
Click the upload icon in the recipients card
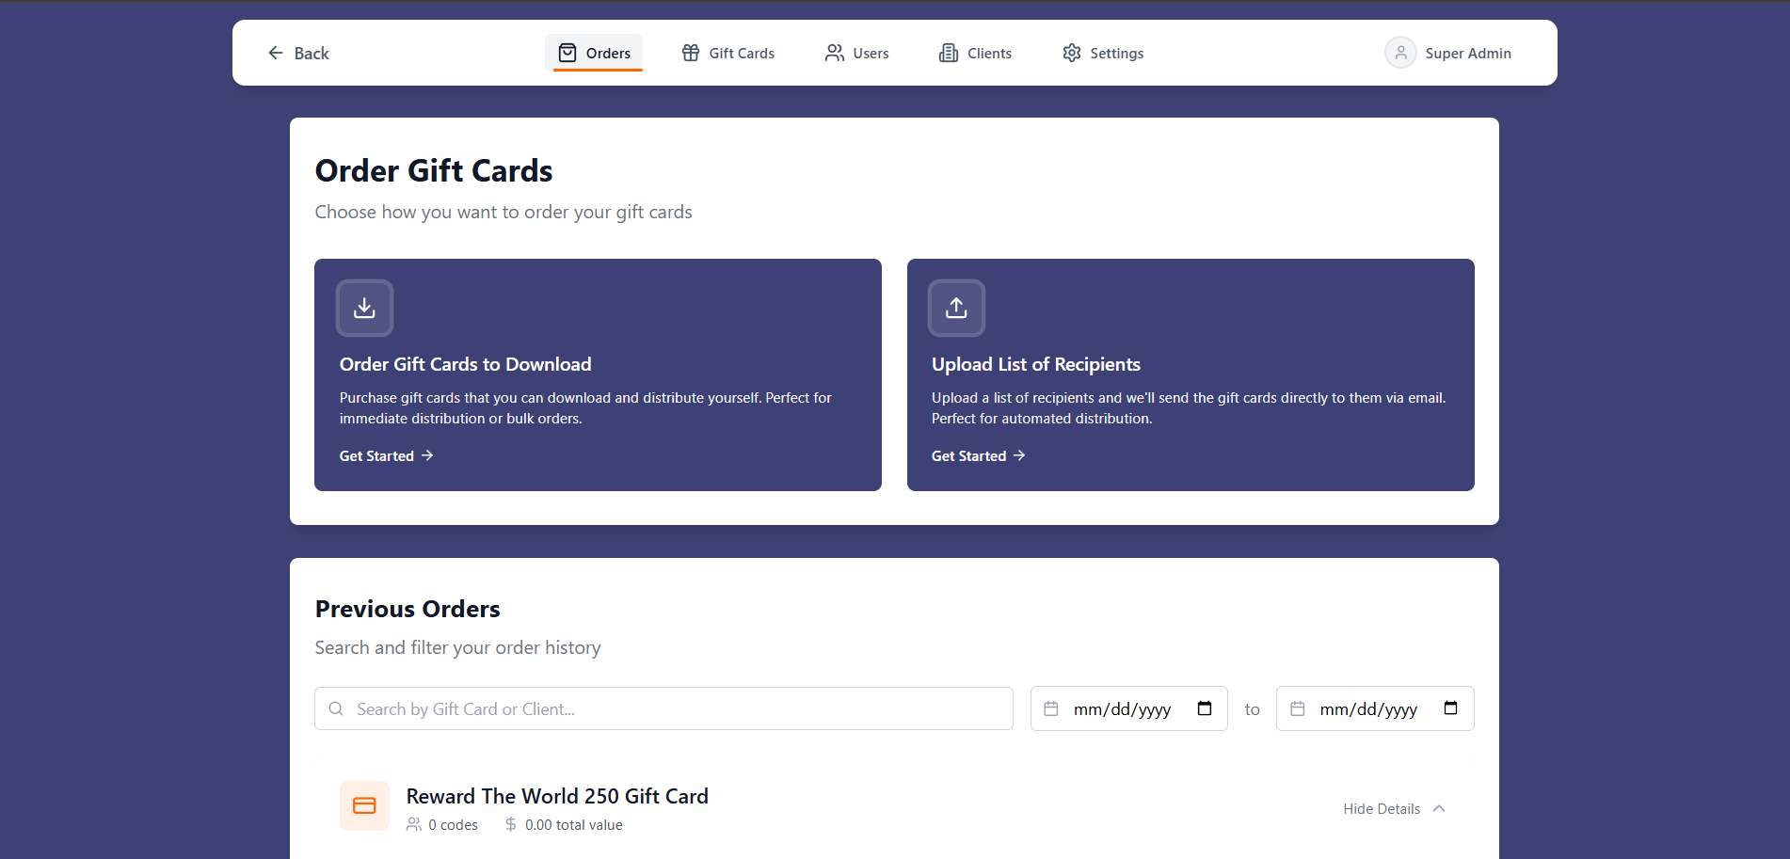click(x=956, y=308)
